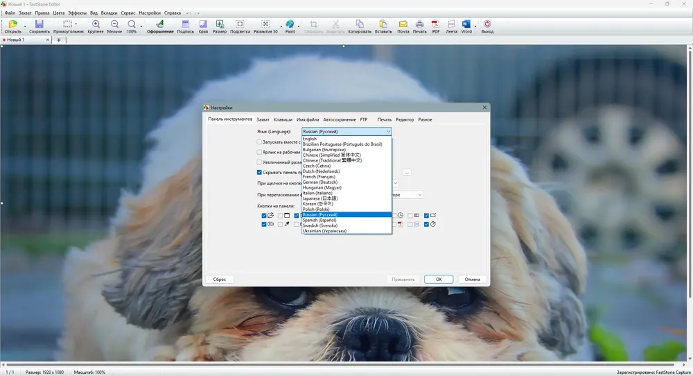Select the Крупнее zoom-in magnifier icon
The height and width of the screenshot is (376, 693).
pyautogui.click(x=96, y=24)
